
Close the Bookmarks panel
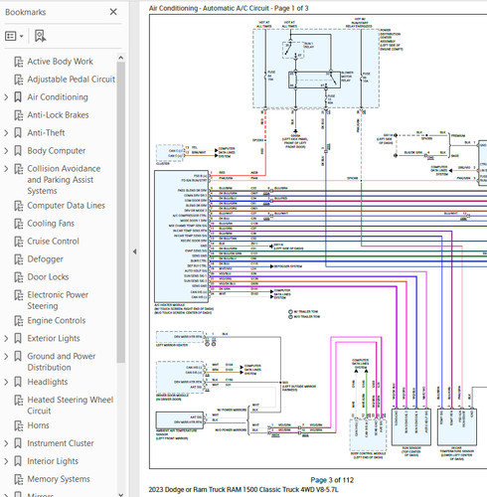pos(113,12)
